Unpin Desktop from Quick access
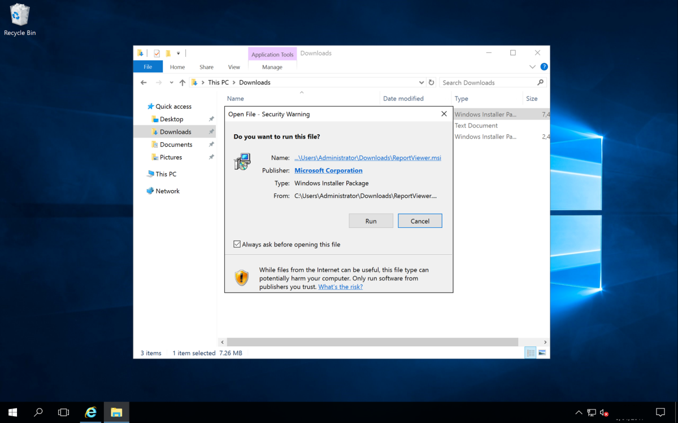This screenshot has height=423, width=678. 211,119
